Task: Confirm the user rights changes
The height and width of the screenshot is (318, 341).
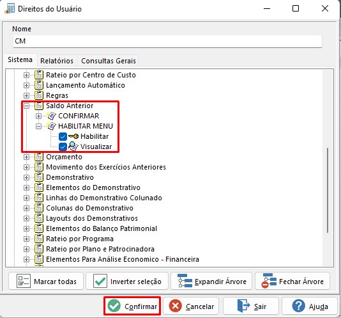Action: point(132,306)
